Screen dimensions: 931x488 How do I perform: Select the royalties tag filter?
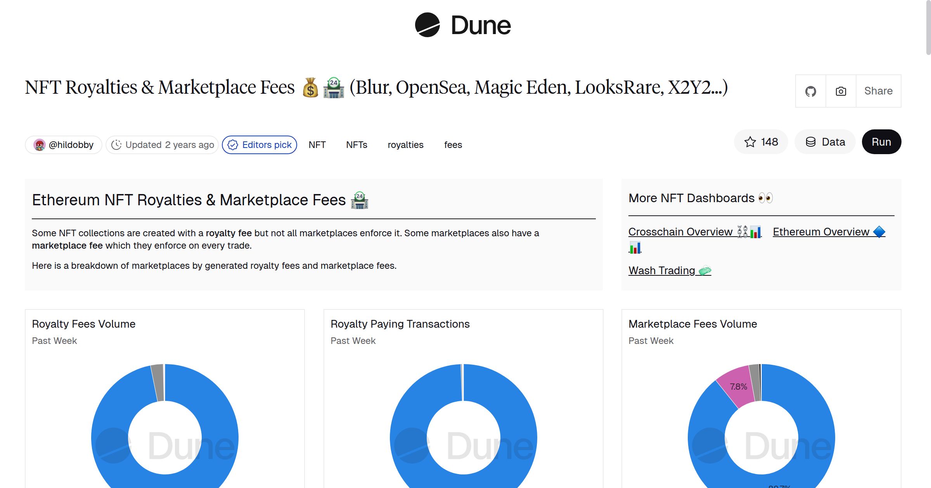click(x=405, y=144)
